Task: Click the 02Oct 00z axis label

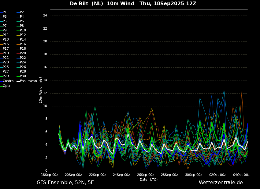Action: click(217, 175)
